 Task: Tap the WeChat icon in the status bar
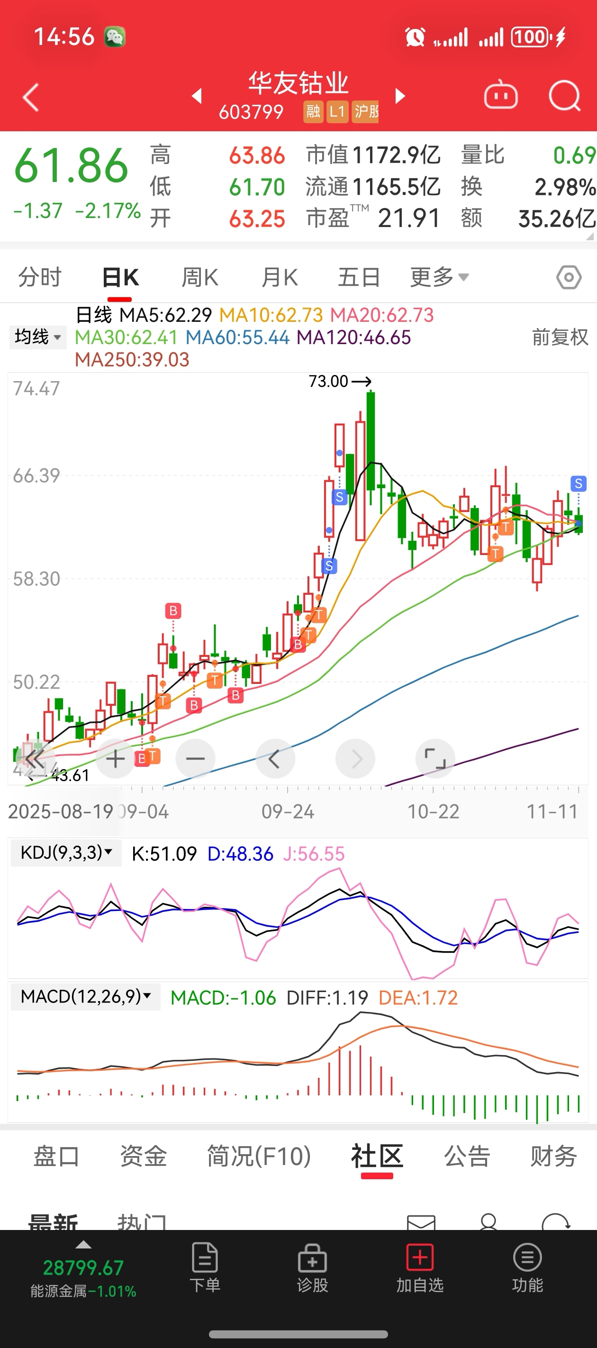[114, 36]
